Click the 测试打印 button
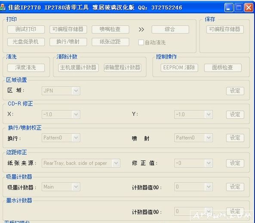Image resolution: width=255 pixels, height=223 pixels. point(26,29)
